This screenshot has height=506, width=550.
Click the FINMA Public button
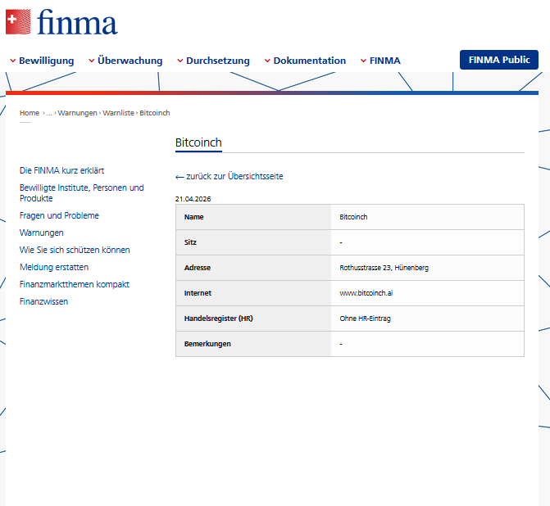499,60
